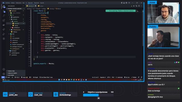Open File Explorer from the taskbar
This screenshot has height=102, width=182.
pos(69,80)
